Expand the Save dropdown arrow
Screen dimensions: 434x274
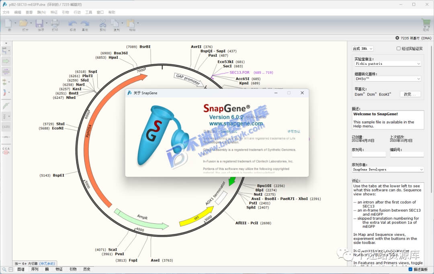coord(47,23)
